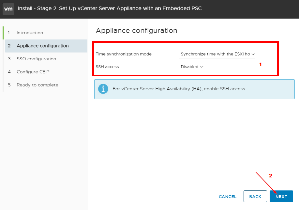
Task: Click the Appliance configuration page heading
Action: pyautogui.click(x=137, y=31)
